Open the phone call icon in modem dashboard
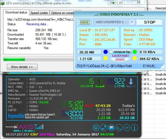This screenshot has height=139, width=166. point(104,127)
